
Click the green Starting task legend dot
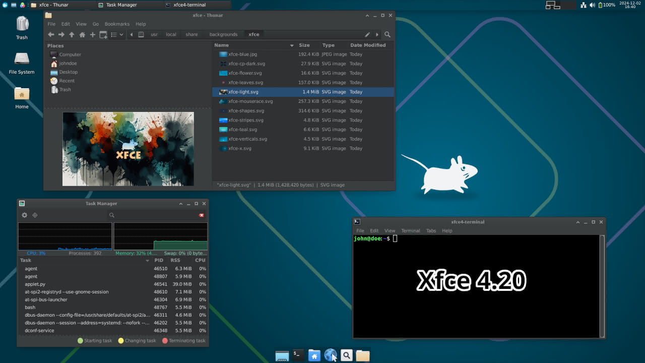79,340
